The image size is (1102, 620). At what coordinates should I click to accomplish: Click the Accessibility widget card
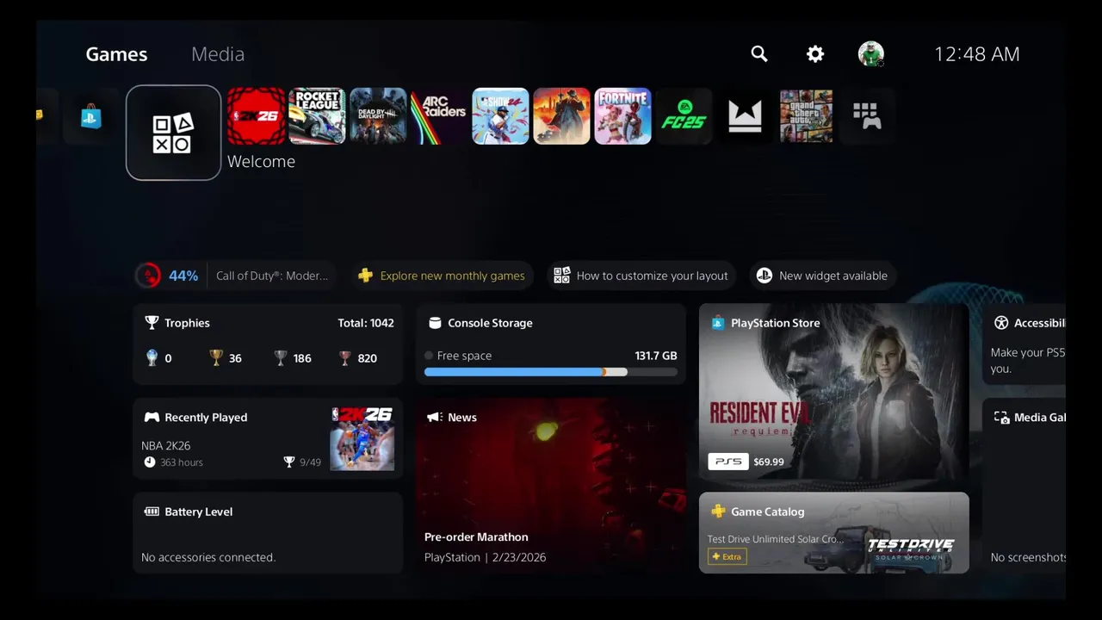[1024, 344]
